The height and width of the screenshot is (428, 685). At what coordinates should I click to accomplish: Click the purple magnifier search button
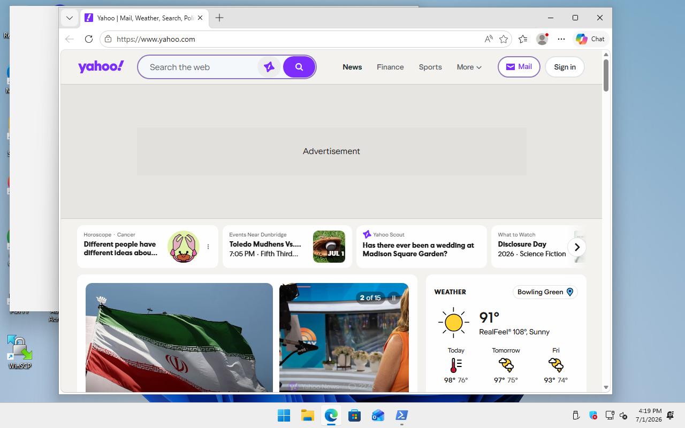(x=299, y=67)
